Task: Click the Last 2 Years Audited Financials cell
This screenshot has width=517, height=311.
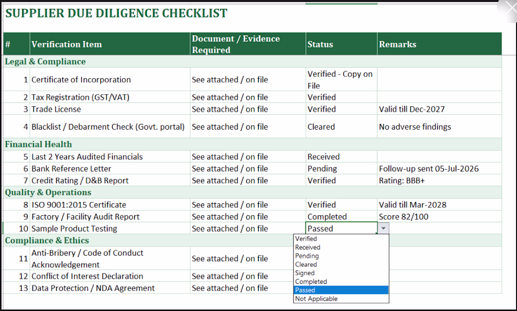Action: [x=110, y=156]
